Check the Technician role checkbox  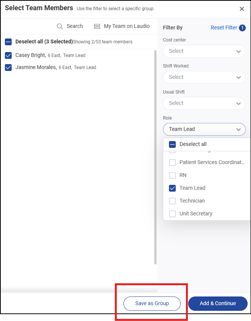[172, 201]
